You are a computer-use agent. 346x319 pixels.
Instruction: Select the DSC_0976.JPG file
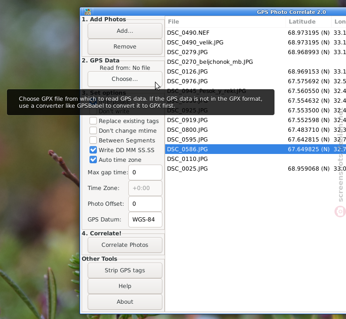click(187, 81)
